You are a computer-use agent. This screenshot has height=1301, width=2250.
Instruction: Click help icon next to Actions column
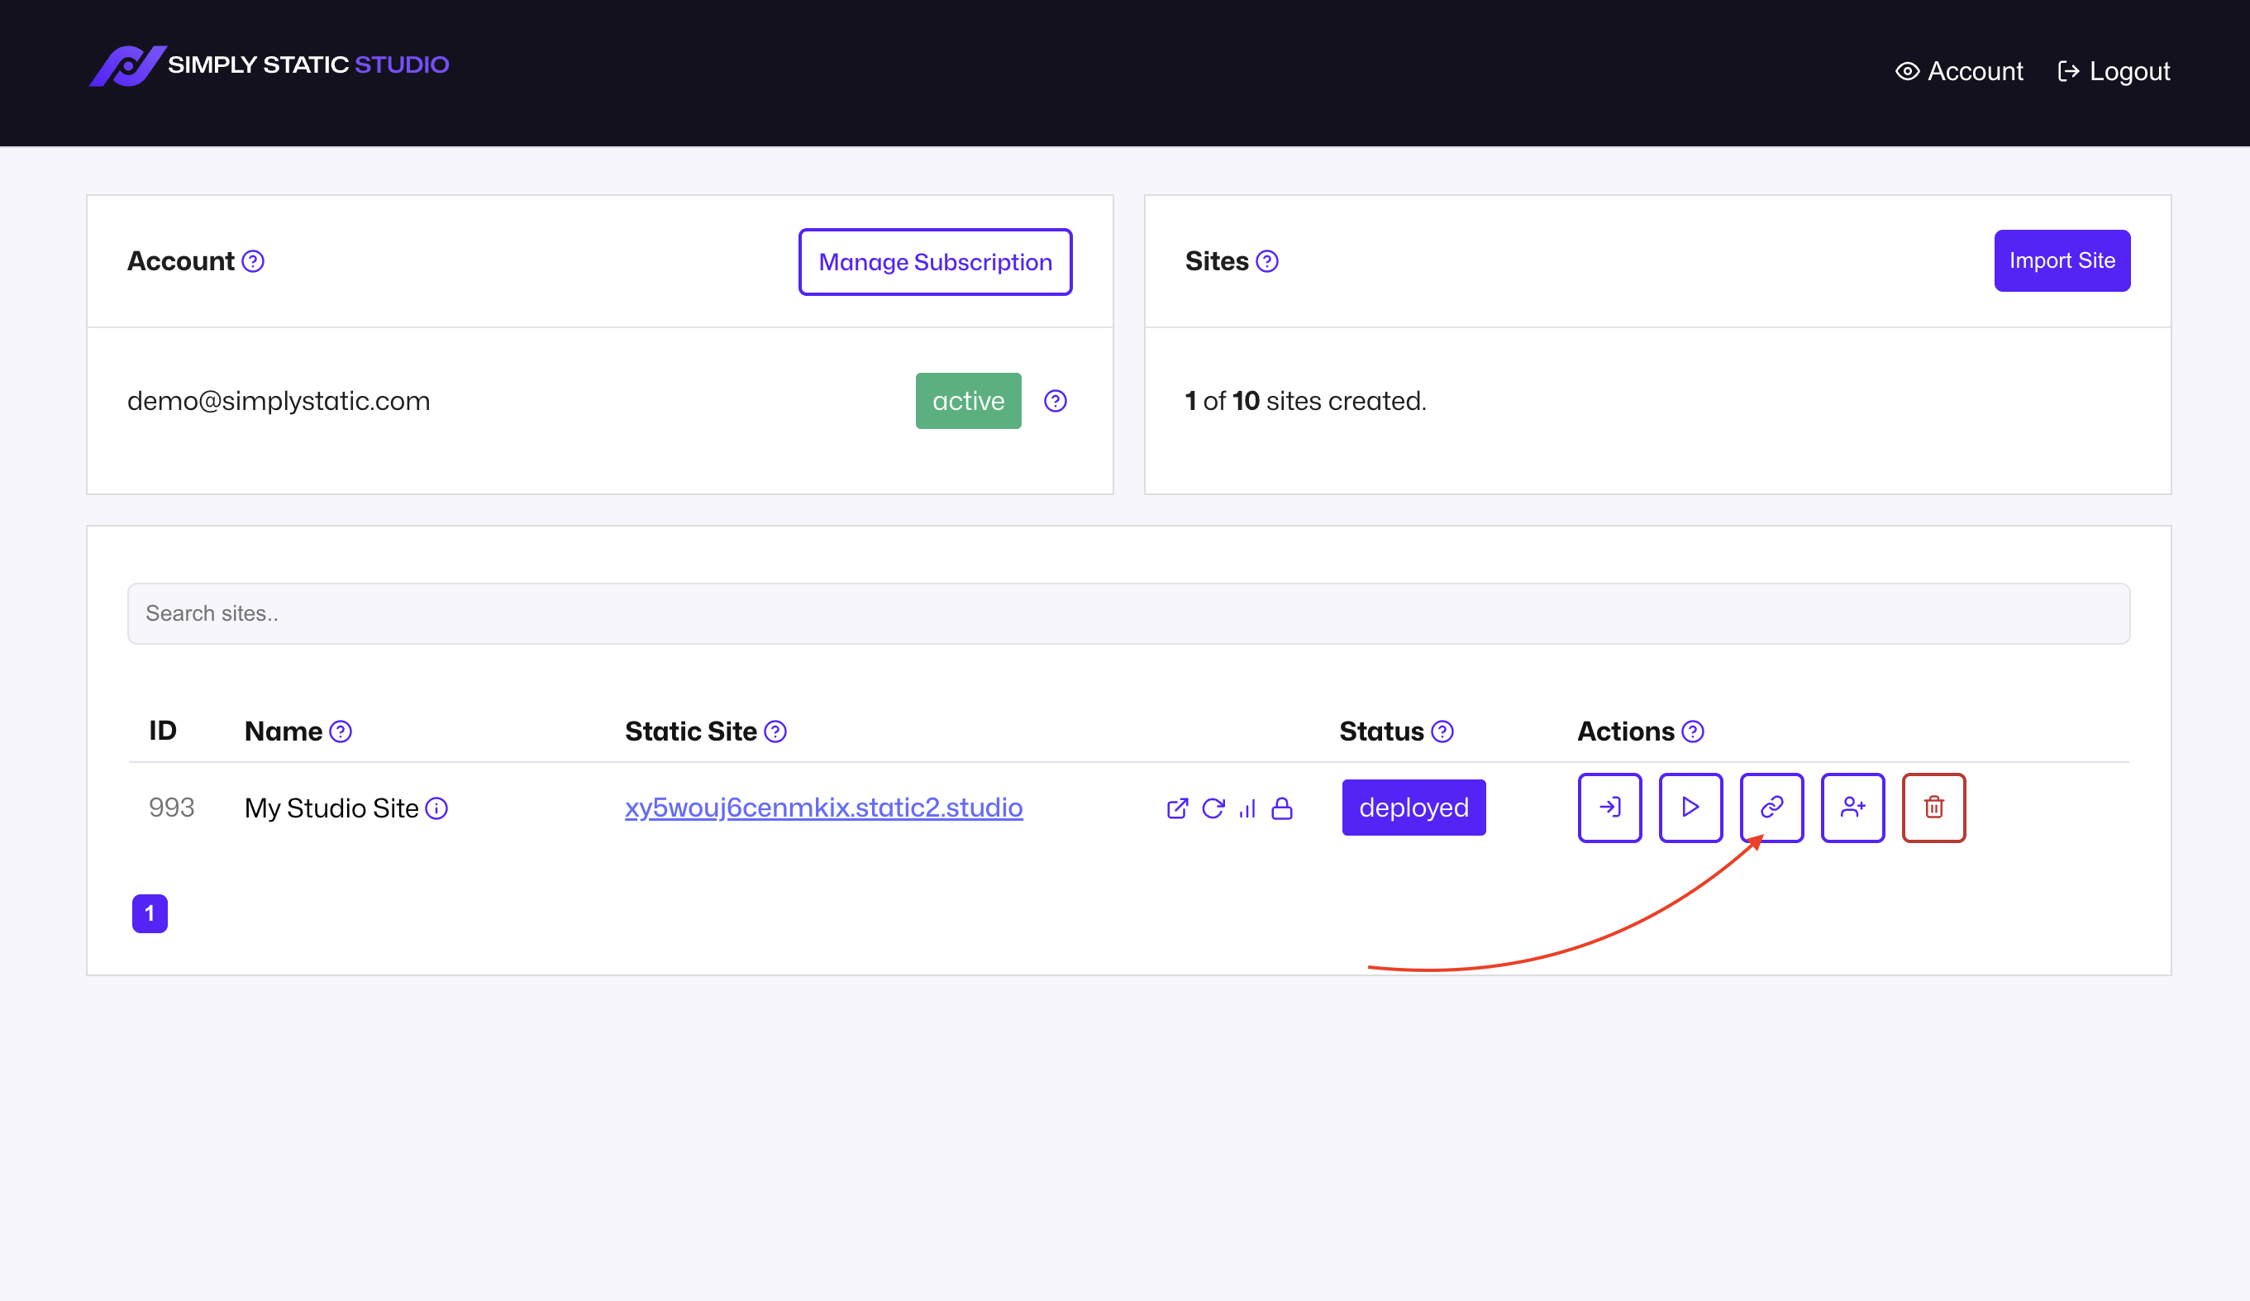[x=1692, y=732]
